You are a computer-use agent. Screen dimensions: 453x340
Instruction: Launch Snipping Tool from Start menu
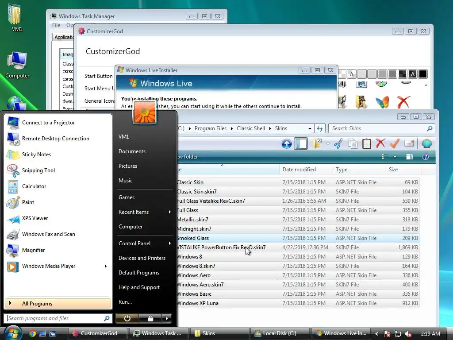[58, 170]
